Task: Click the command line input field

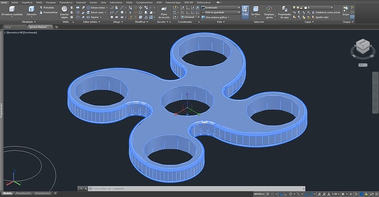Action: [197, 188]
